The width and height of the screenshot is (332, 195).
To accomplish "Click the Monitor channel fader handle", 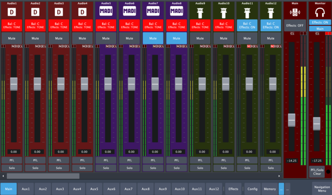I will pyautogui.click(x=316, y=124).
